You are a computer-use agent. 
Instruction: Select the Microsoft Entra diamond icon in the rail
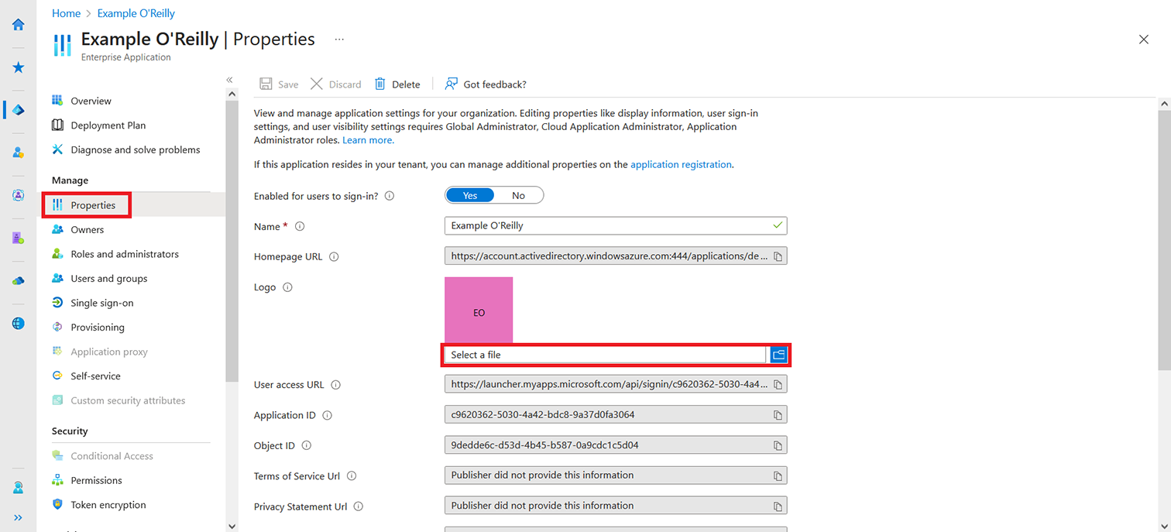tap(18, 110)
